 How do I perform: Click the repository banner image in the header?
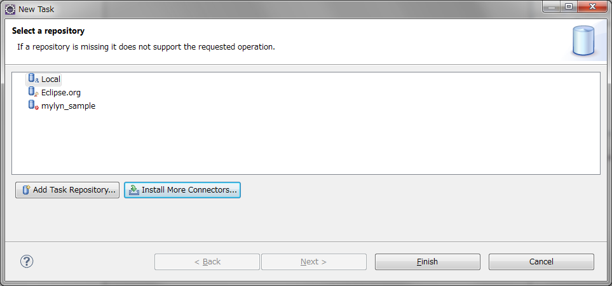tap(583, 41)
